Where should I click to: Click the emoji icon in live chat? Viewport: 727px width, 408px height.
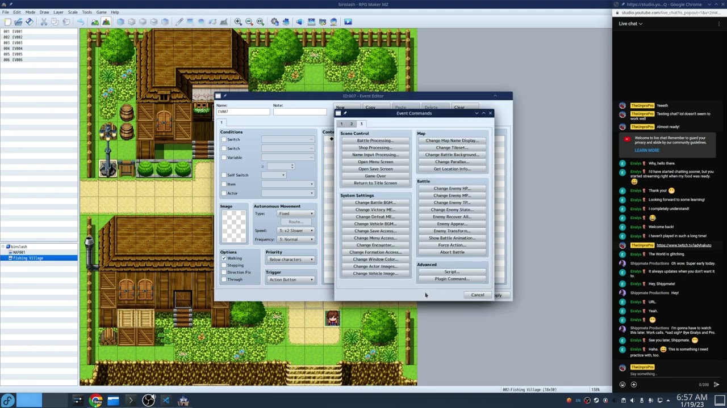622,384
